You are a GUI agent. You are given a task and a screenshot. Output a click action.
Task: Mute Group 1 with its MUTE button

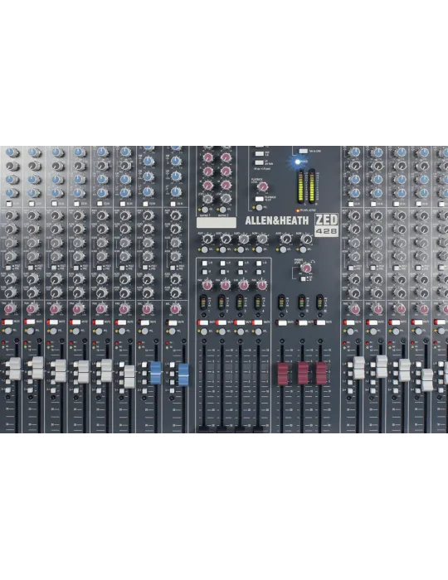point(203,322)
